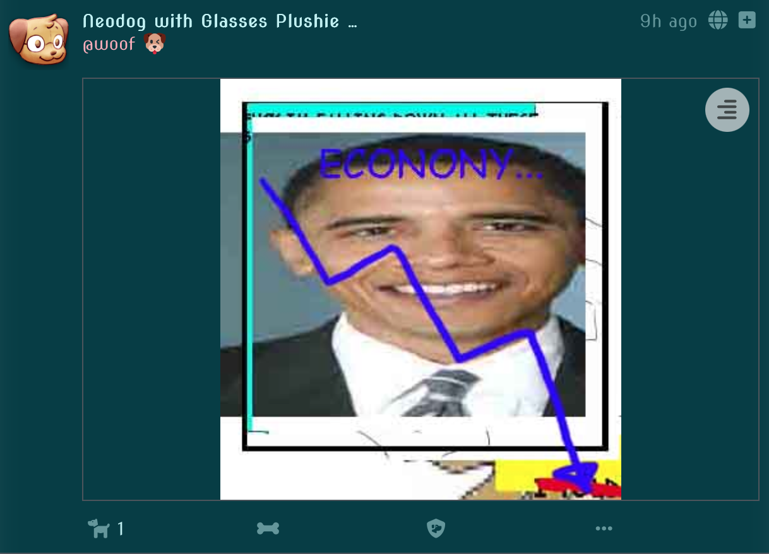769x554 pixels.
Task: Click the globe public visibility icon
Action: [718, 20]
